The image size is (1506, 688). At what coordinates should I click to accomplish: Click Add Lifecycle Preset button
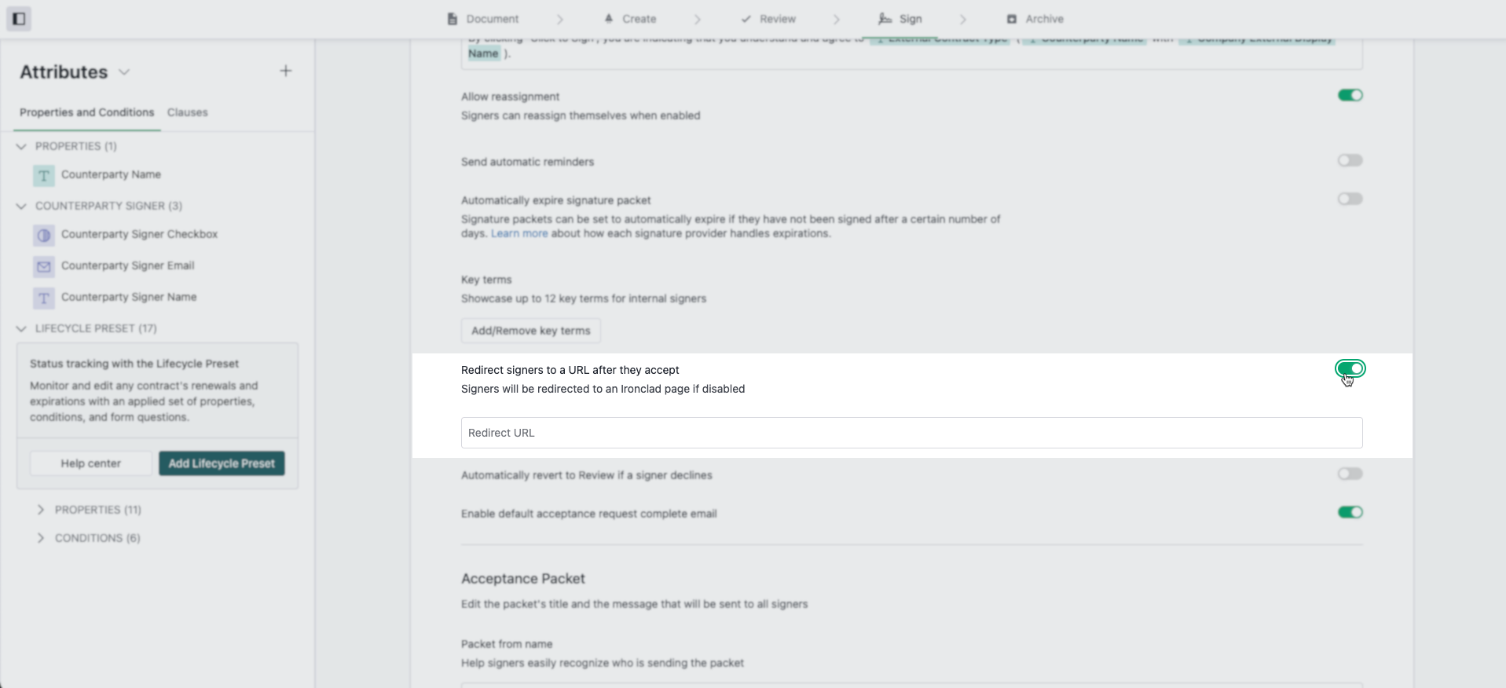tap(222, 463)
